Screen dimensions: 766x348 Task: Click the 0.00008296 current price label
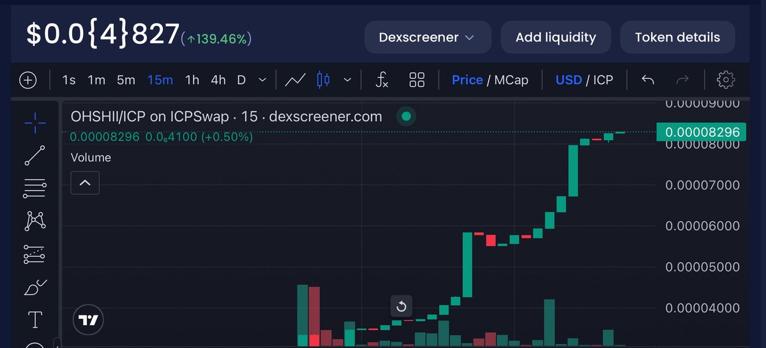click(x=702, y=133)
